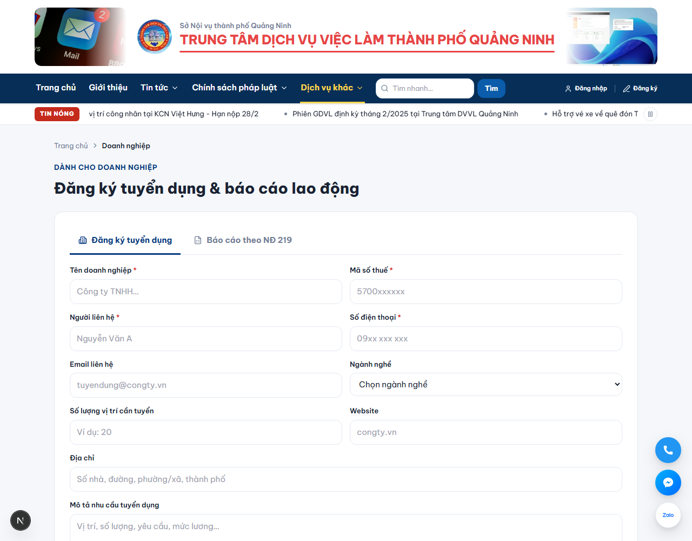Screen dimensions: 692x541
Task: Open the Zalo chat floating button
Action: (x=668, y=515)
